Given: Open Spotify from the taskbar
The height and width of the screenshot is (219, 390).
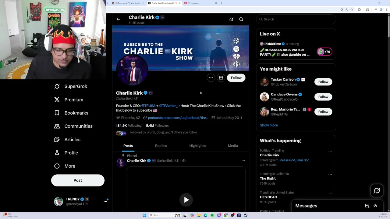Looking at the screenshot, I should click(212, 215).
